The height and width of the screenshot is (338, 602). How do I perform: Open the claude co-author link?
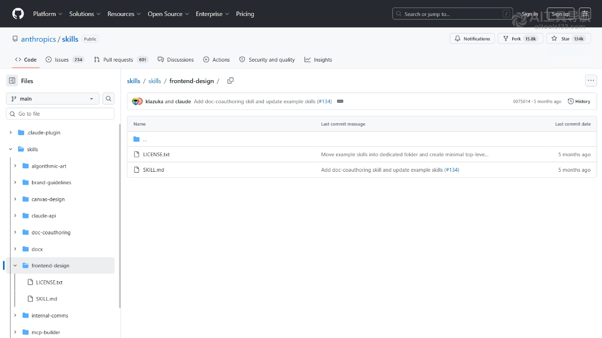(x=183, y=101)
